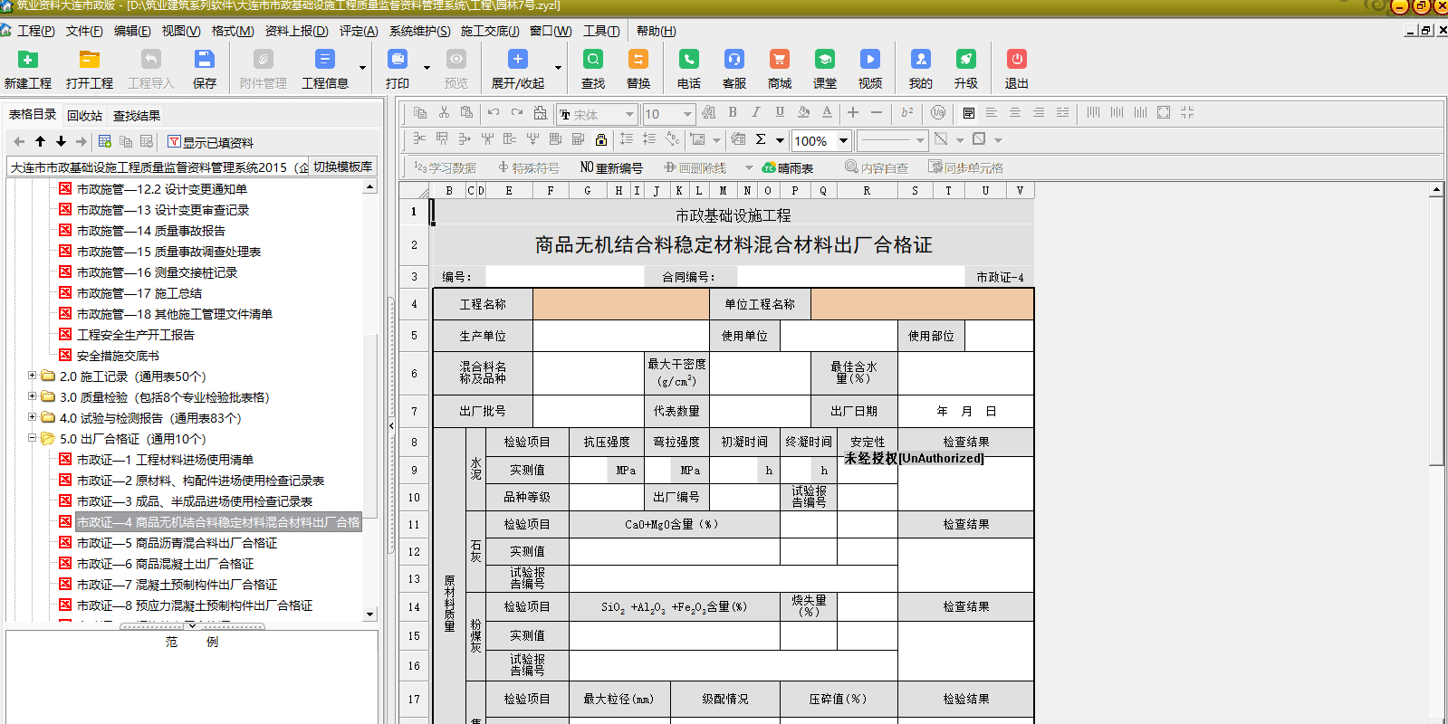Open the 系统维护(S) menu
The width and height of the screenshot is (1448, 724).
pos(419,31)
